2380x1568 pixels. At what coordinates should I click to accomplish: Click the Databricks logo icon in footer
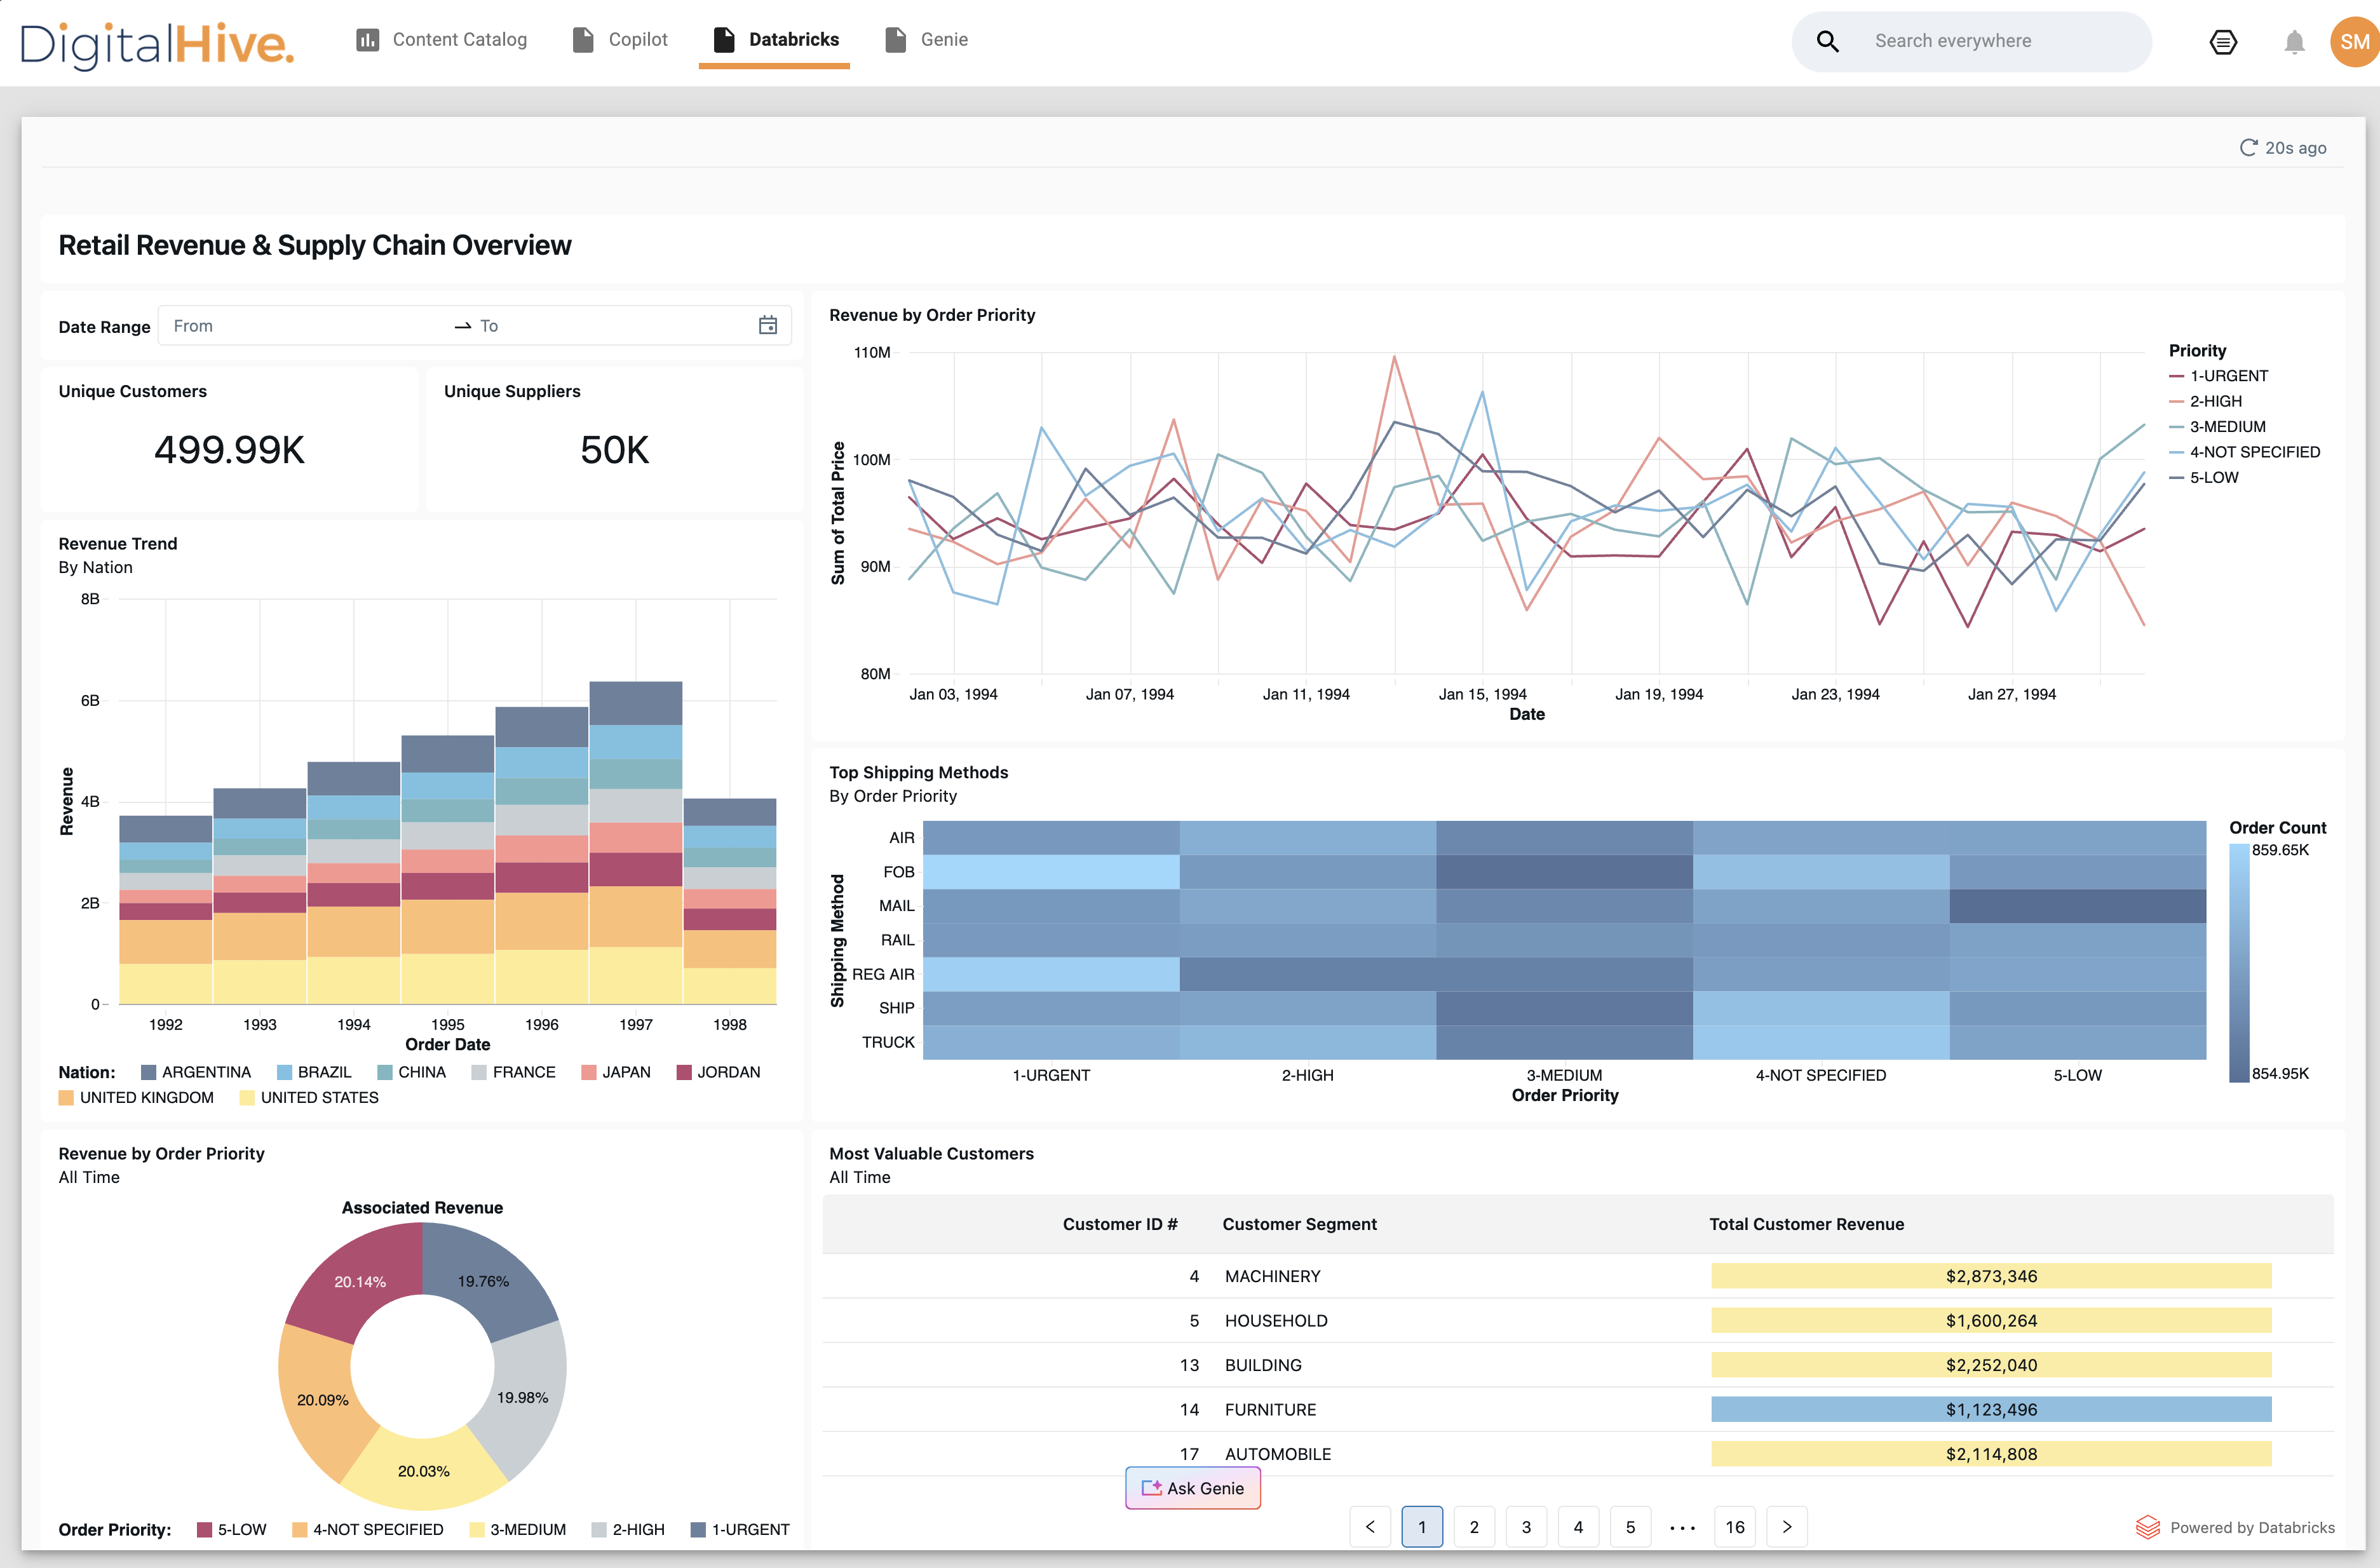pyautogui.click(x=2147, y=1527)
